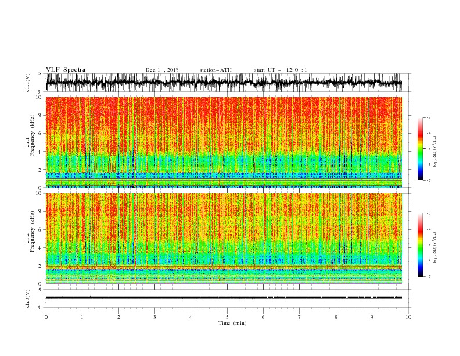Image resolution: width=460 pixels, height=356 pixels.
Task: Click the ch.1 colorbar log(PSD) label
Action: point(435,152)
